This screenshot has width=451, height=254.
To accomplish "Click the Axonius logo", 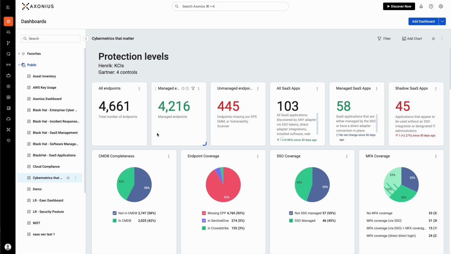I will click(x=38, y=6).
